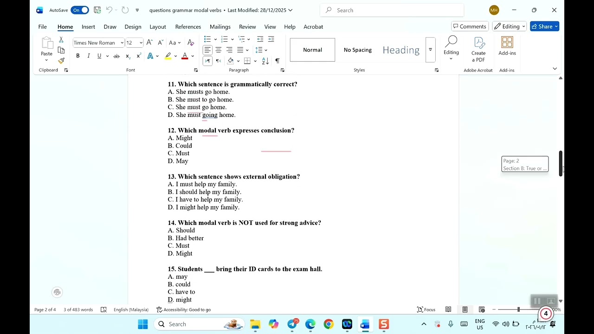Toggle Underline formatting

pos(99,56)
